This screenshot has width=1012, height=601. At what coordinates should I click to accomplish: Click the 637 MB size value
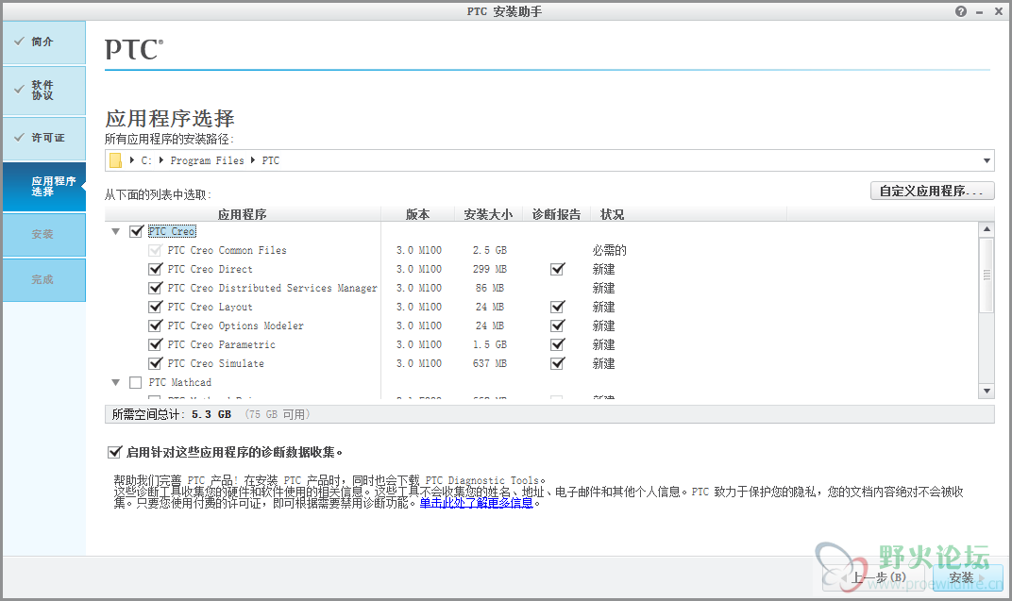pos(490,363)
